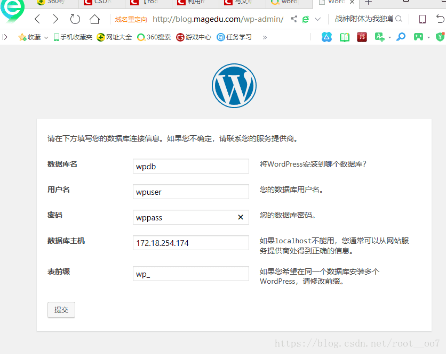This screenshot has height=354, width=446.
Task: Click the green yen shield icon
Action: 440,37
